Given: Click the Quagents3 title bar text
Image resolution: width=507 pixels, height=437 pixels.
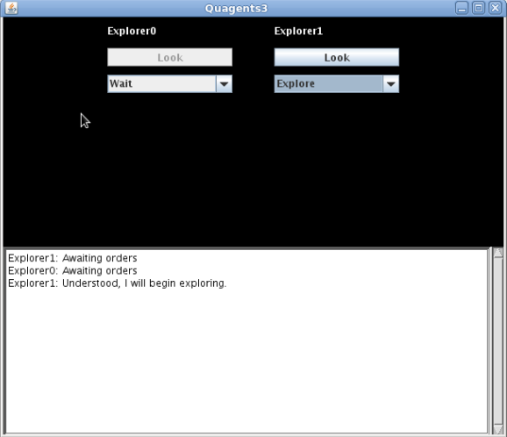Looking at the screenshot, I should click(x=236, y=9).
